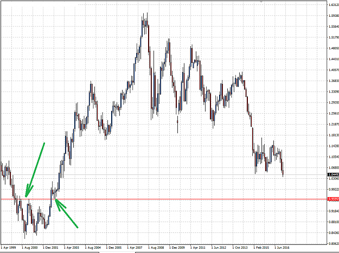This screenshot has width=339, height=253.
Task: Click the 1.2187 price scale label
Action: coord(334,125)
